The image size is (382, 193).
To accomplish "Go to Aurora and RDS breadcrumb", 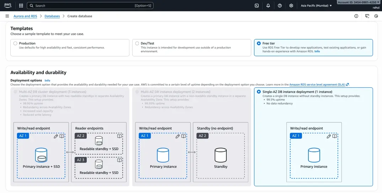I will pos(26,16).
